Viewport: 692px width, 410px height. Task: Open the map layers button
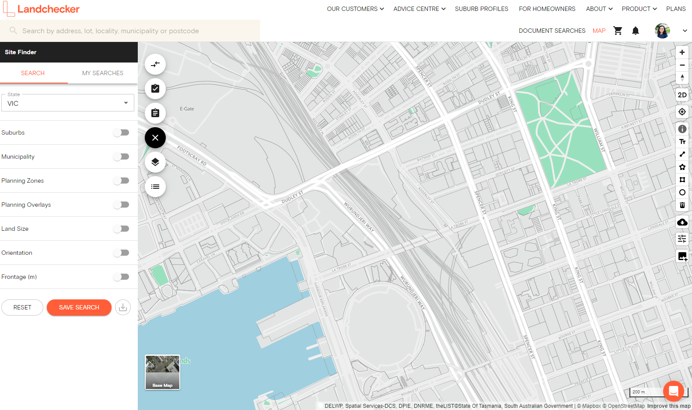coord(155,162)
